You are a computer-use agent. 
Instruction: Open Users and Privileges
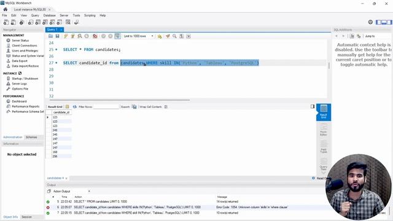click(25, 50)
